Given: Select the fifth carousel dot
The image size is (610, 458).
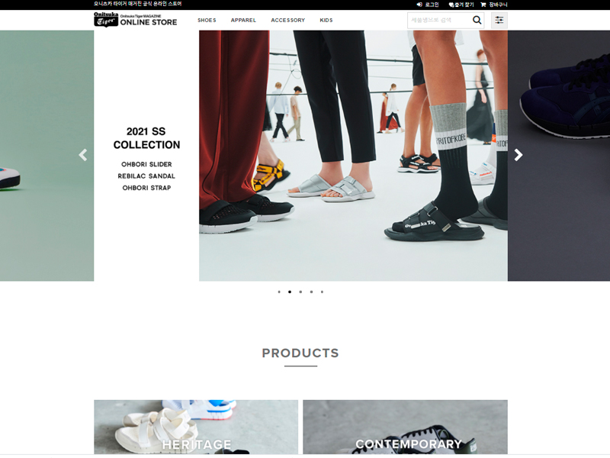Looking at the screenshot, I should pos(322,292).
